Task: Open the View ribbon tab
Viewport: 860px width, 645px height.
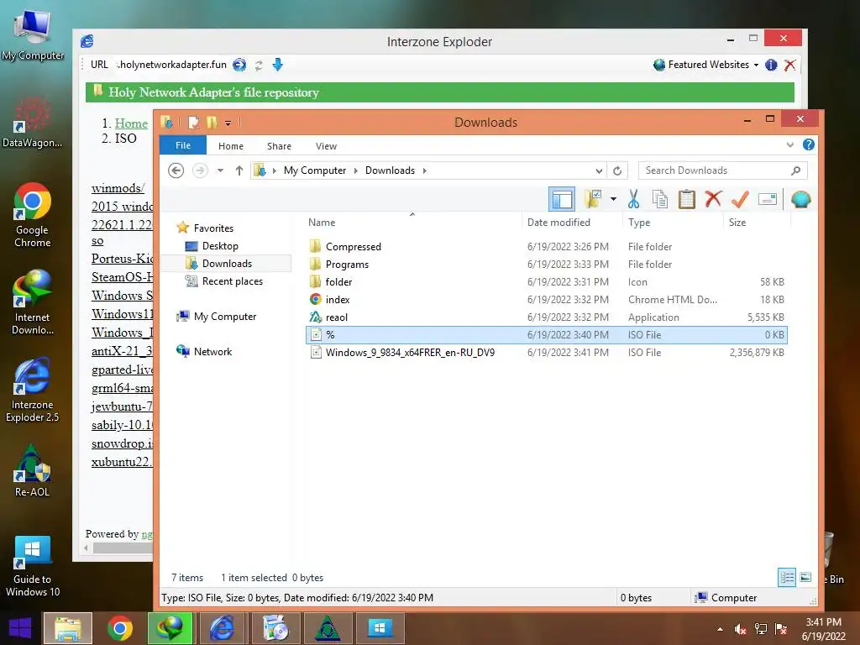Action: (x=326, y=146)
